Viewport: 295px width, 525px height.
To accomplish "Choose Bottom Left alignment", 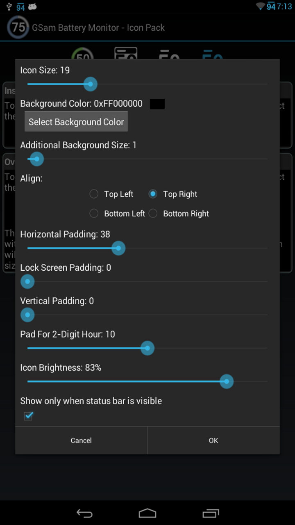I will coord(94,214).
